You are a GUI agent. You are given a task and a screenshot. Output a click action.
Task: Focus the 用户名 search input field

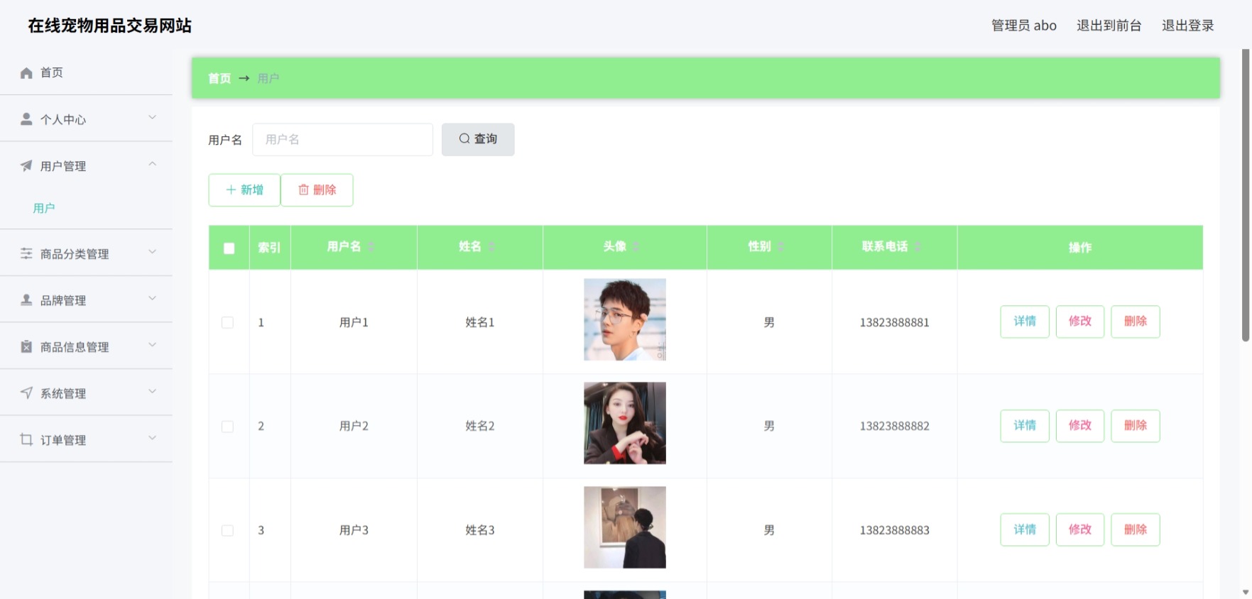click(x=343, y=140)
